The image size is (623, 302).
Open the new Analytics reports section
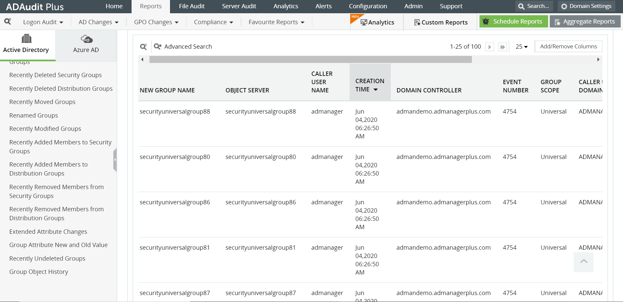tap(377, 22)
